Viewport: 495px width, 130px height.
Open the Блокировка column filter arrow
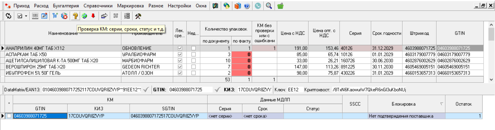pos(441,104)
